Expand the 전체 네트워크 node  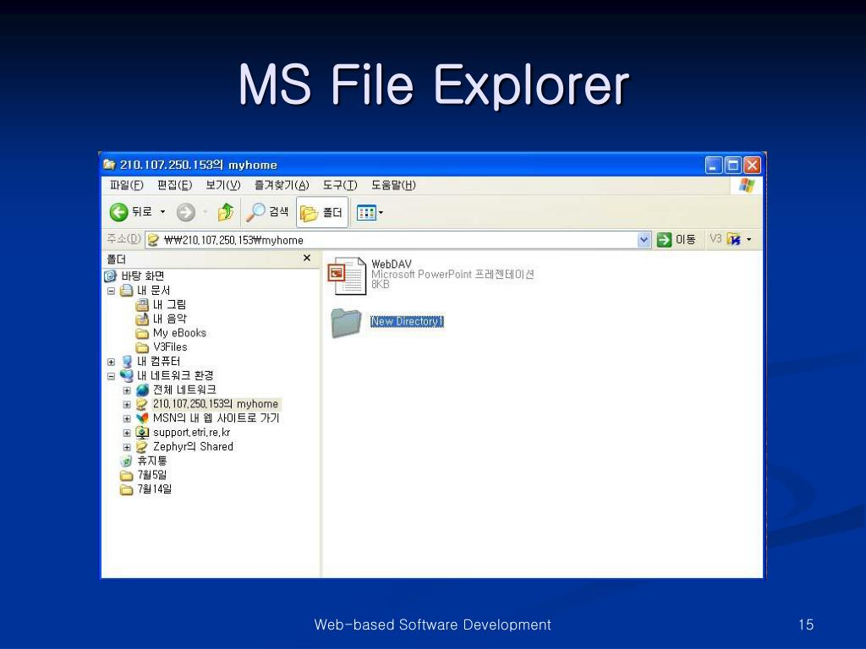[127, 390]
